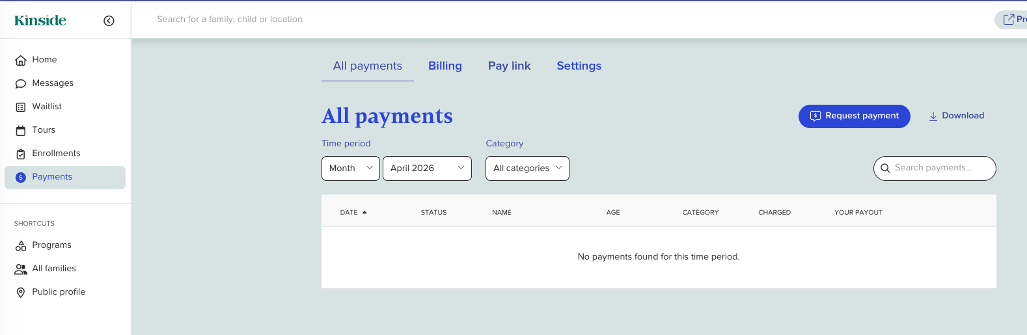This screenshot has width=1027, height=335.
Task: Click the Request payment button
Action: pos(855,116)
